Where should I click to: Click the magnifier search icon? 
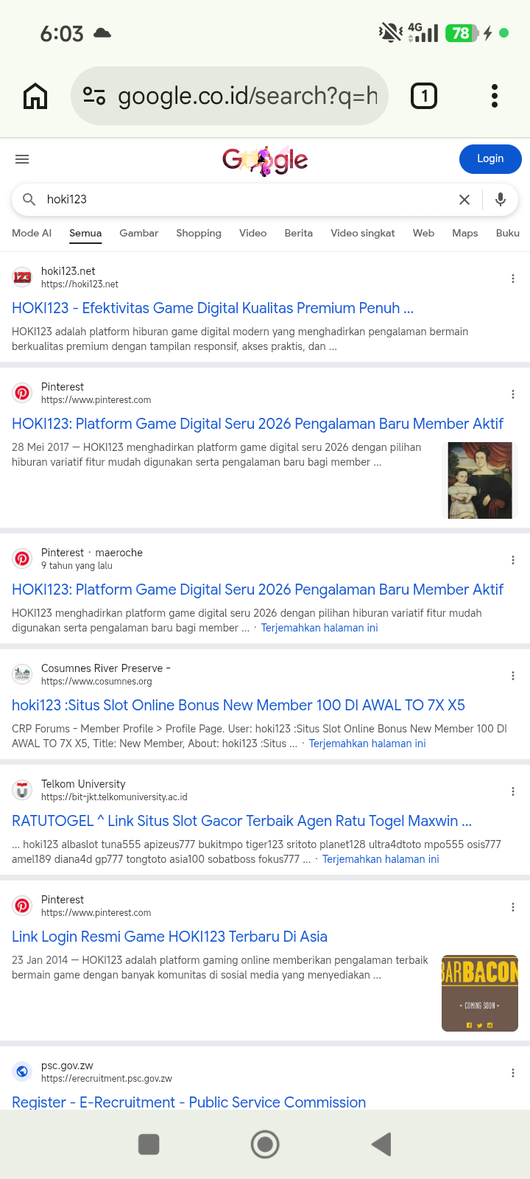(x=29, y=199)
